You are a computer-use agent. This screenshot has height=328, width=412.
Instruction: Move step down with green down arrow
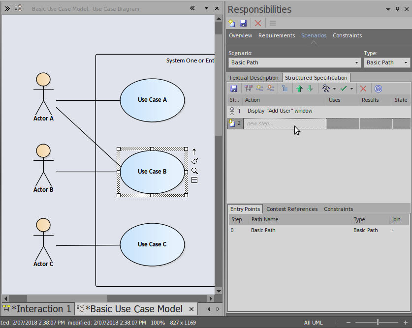coord(310,89)
